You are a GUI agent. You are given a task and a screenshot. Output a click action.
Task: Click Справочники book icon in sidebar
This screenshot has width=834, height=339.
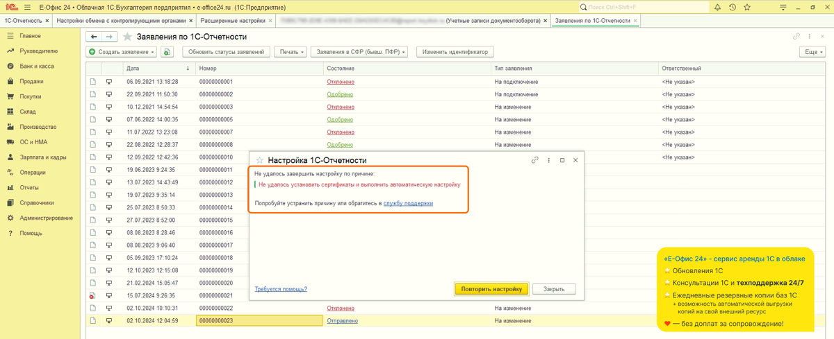[10, 203]
